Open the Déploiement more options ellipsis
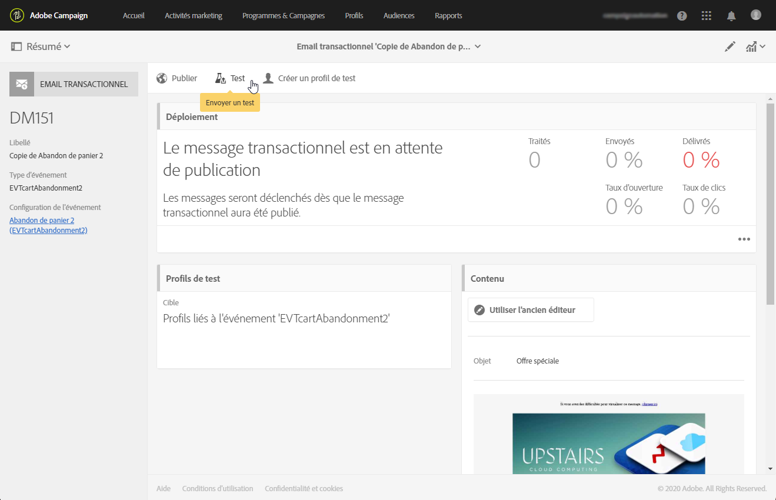 pos(744,239)
